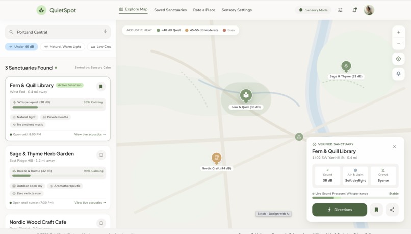Click the microphone voice search icon

(x=105, y=32)
